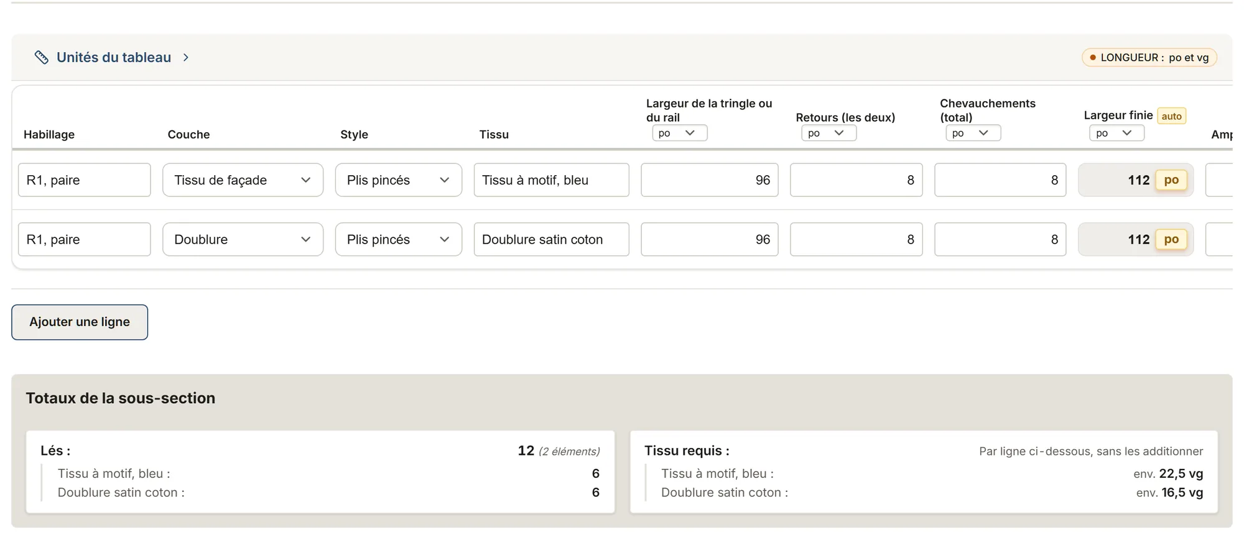The image size is (1244, 538).
Task: Click the Chevauchements field in the Doublure row
Action: pos(1000,239)
